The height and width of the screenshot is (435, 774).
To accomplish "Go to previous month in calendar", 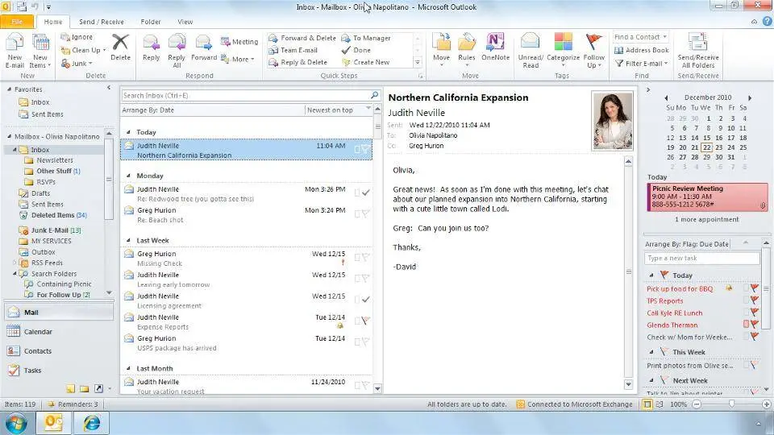I will point(666,97).
